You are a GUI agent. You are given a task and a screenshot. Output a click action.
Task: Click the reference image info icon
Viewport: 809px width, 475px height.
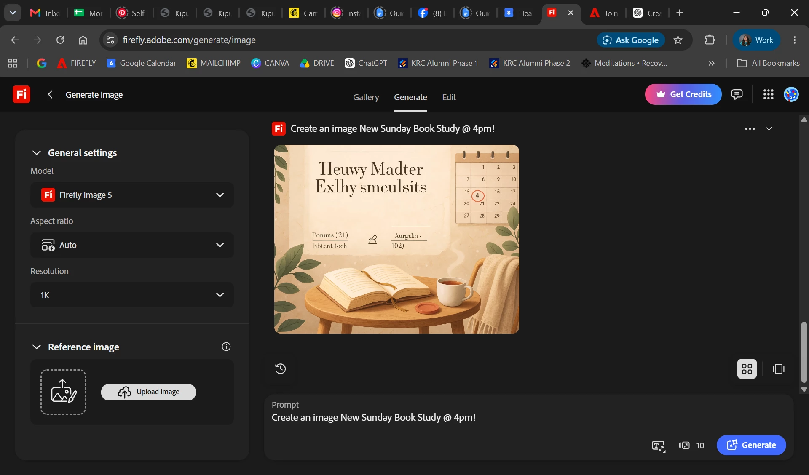(x=226, y=347)
